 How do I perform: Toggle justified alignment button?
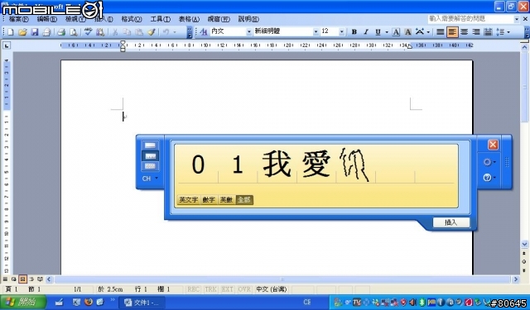440,32
